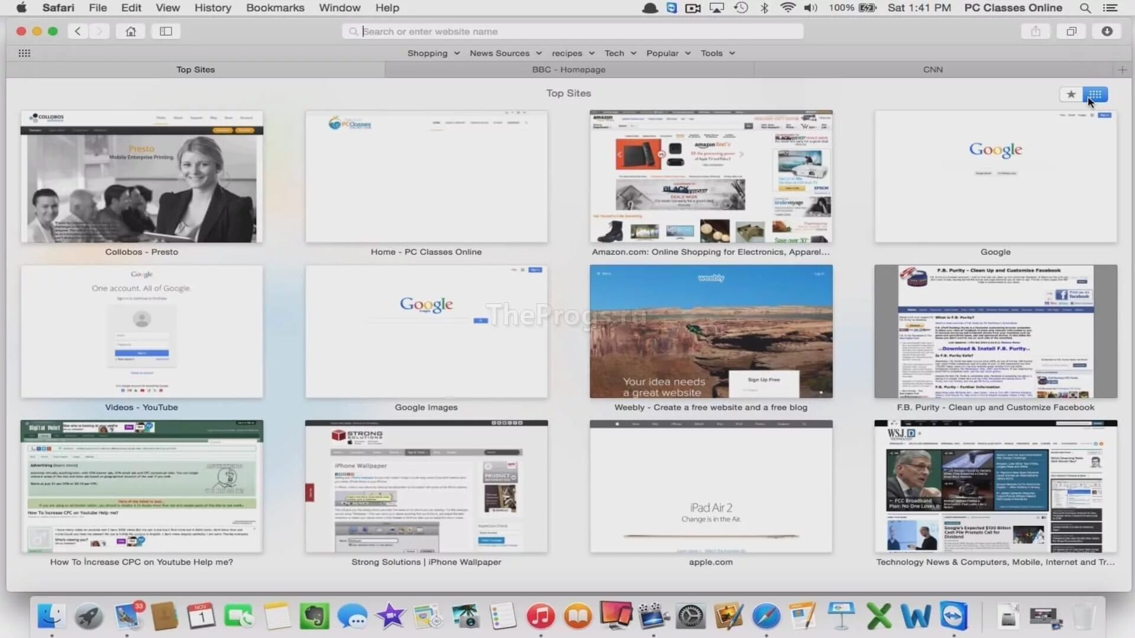Select the Top Sites tab
1135x638 pixels.
(x=196, y=70)
